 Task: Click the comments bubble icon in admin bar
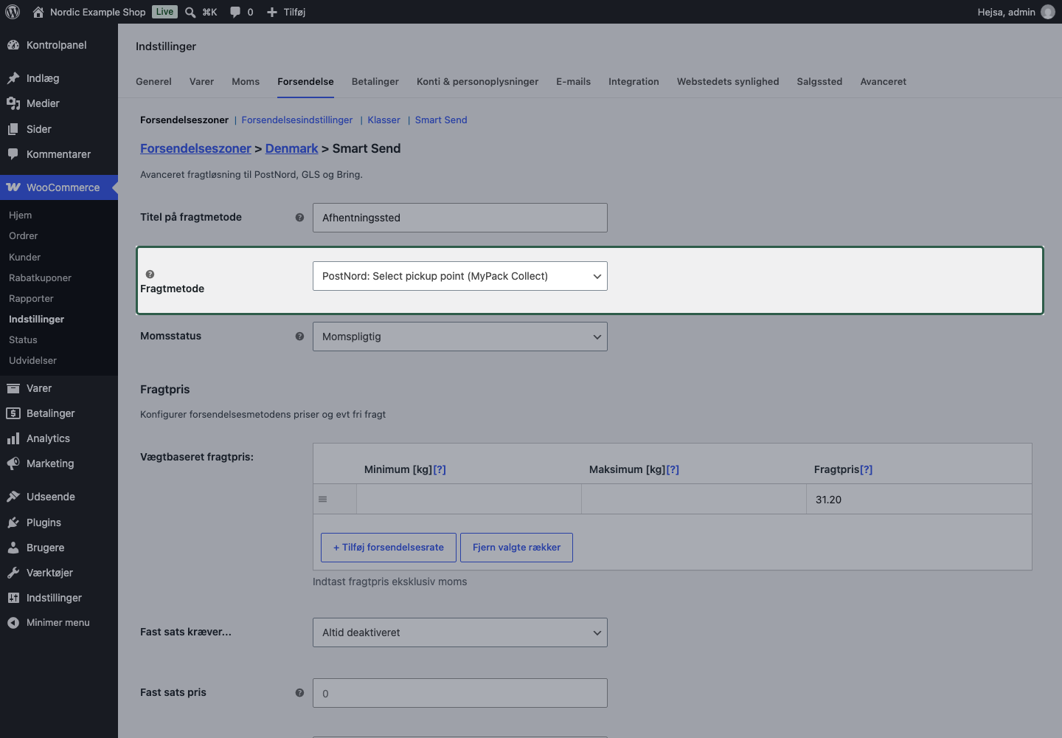pyautogui.click(x=235, y=12)
